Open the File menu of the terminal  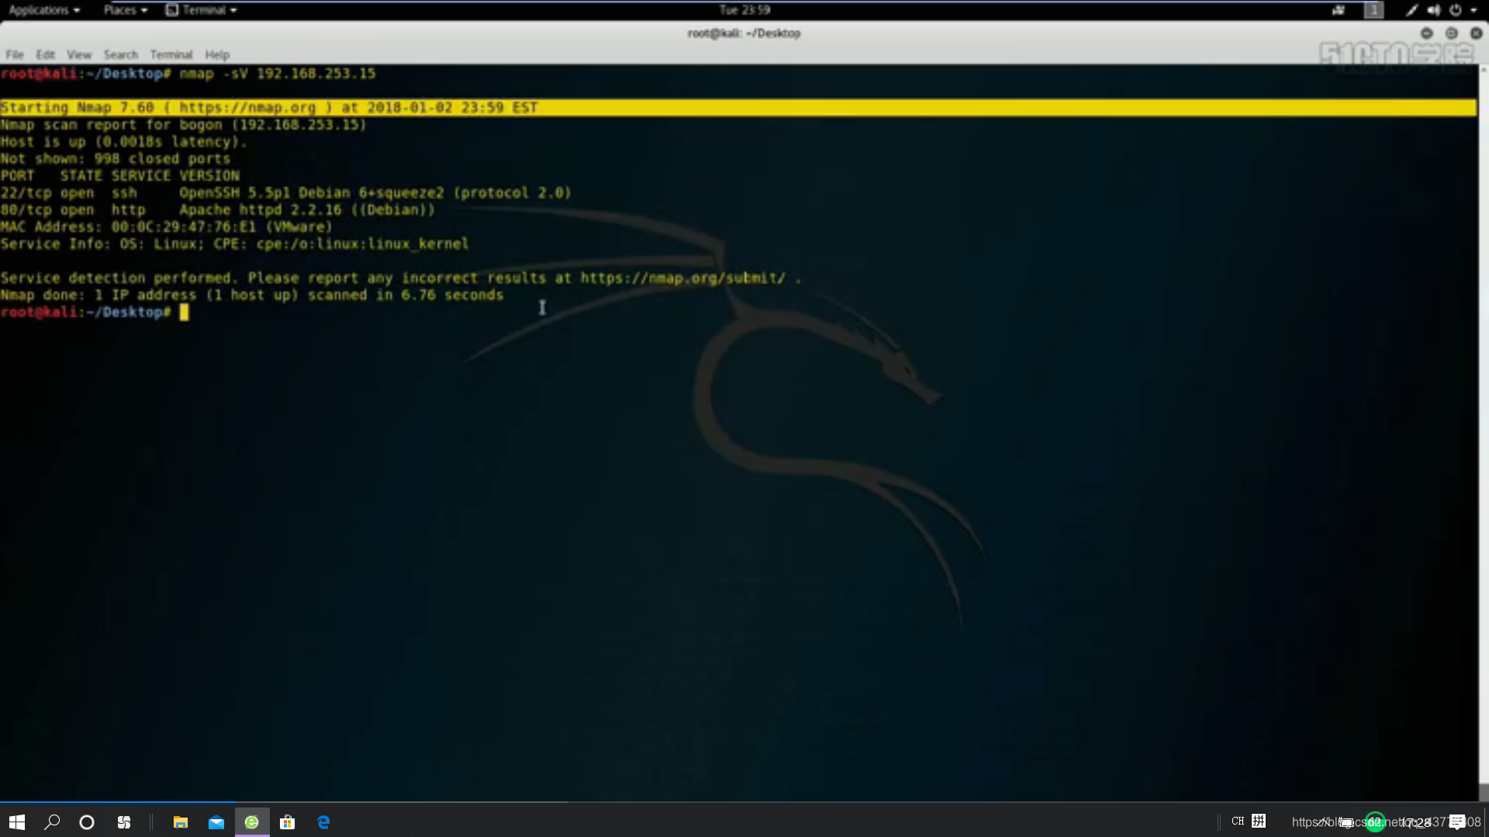tap(15, 55)
